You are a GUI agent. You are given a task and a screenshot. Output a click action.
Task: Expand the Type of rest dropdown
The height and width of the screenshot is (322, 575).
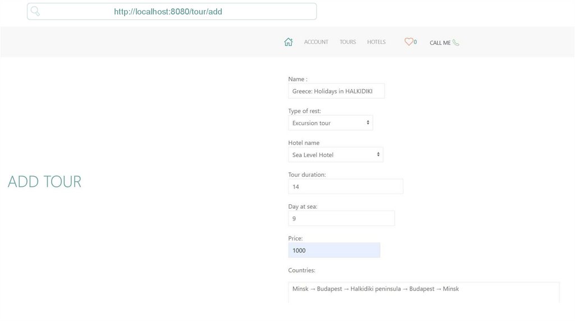pyautogui.click(x=330, y=123)
